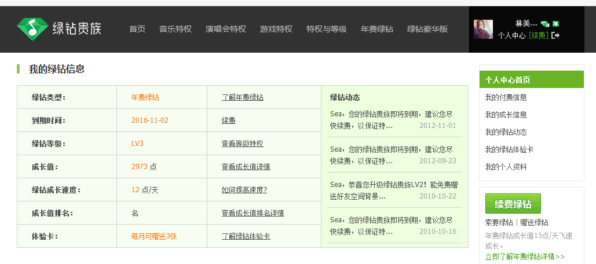Click the username 林美… in header

(526, 24)
